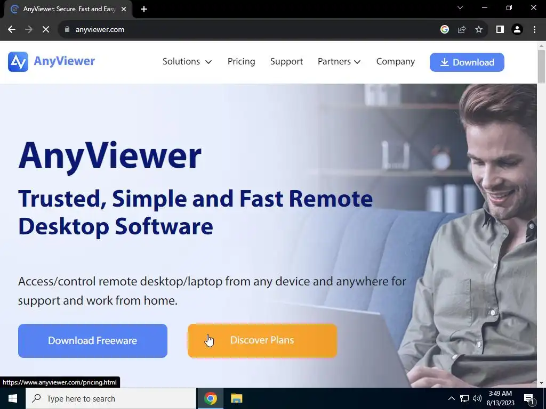Image resolution: width=546 pixels, height=409 pixels.
Task: Click the network icon in the system tray
Action: pyautogui.click(x=464, y=398)
